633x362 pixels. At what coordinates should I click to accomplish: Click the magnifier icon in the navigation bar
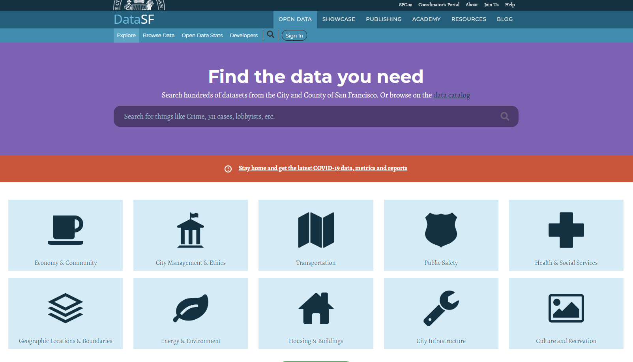point(270,35)
